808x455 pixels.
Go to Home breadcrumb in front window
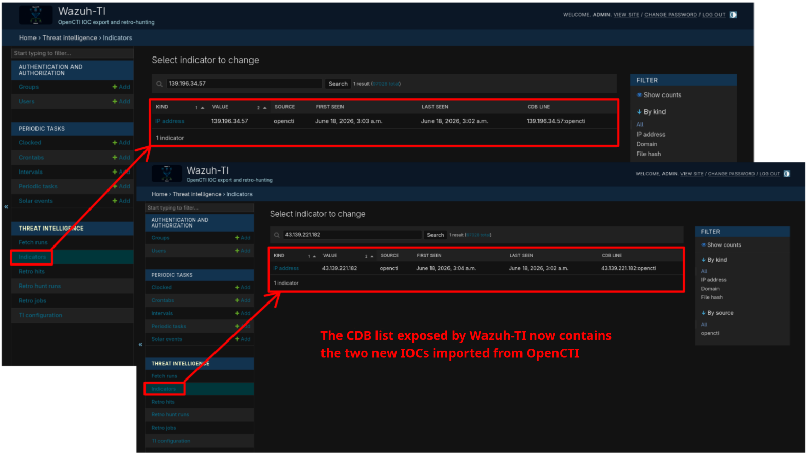pos(159,194)
